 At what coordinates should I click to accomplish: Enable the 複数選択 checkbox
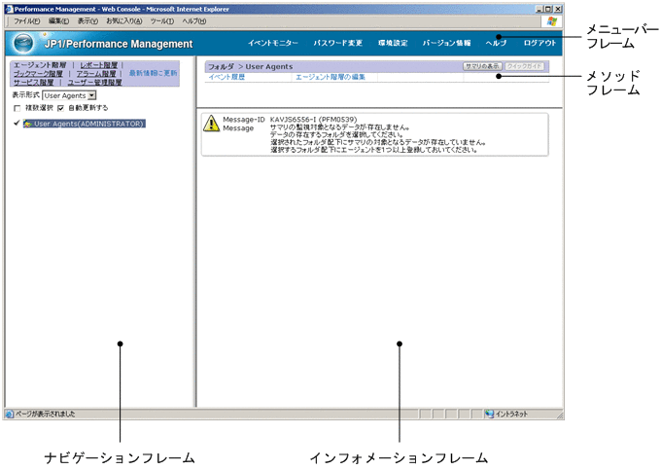tap(17, 108)
